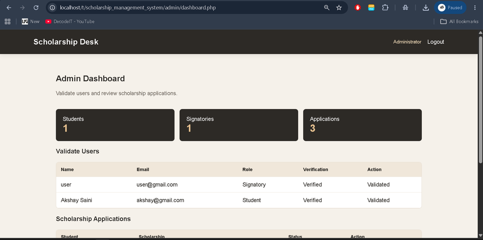
Task: Click the Akshay Saini name cell
Action: tap(76, 200)
